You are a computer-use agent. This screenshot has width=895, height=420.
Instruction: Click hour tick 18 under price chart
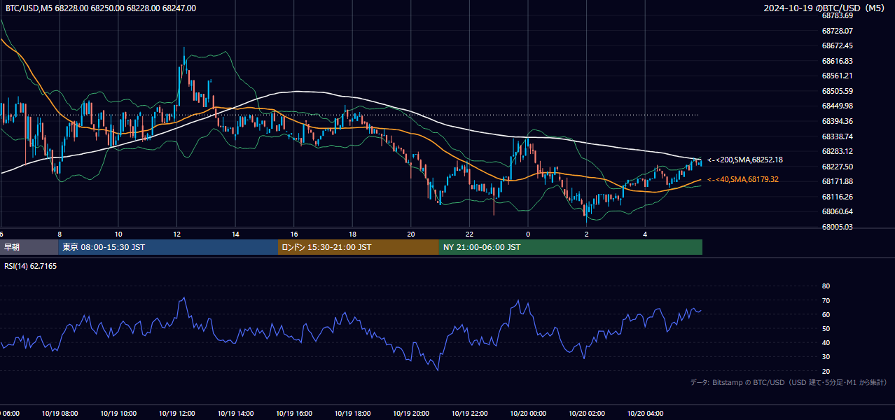click(x=352, y=234)
